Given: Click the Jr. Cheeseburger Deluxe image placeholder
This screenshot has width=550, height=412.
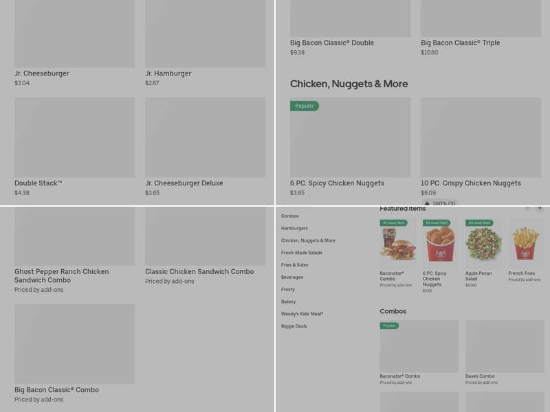Looking at the screenshot, I should coord(206,137).
